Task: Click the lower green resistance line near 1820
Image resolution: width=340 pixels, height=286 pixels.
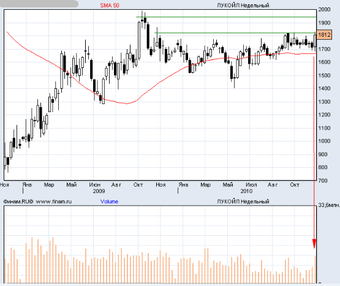Action: (235, 33)
